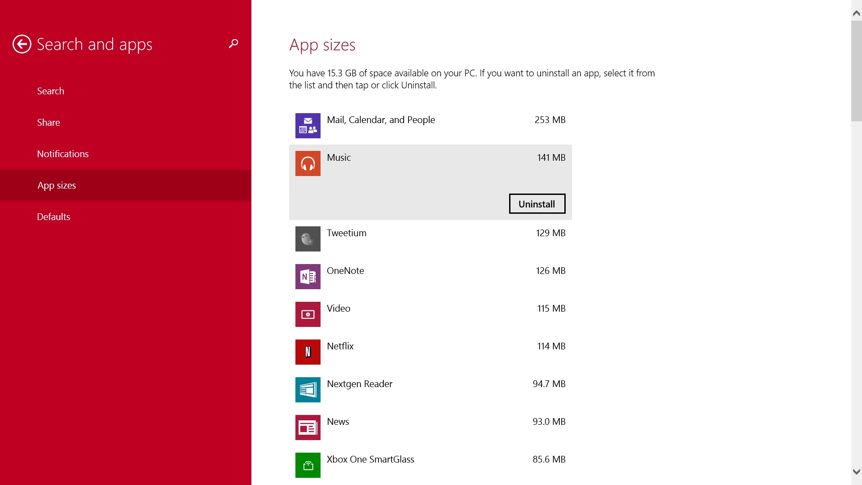Screen dimensions: 862x485
Task: Uninstall the Music app
Action: point(537,204)
